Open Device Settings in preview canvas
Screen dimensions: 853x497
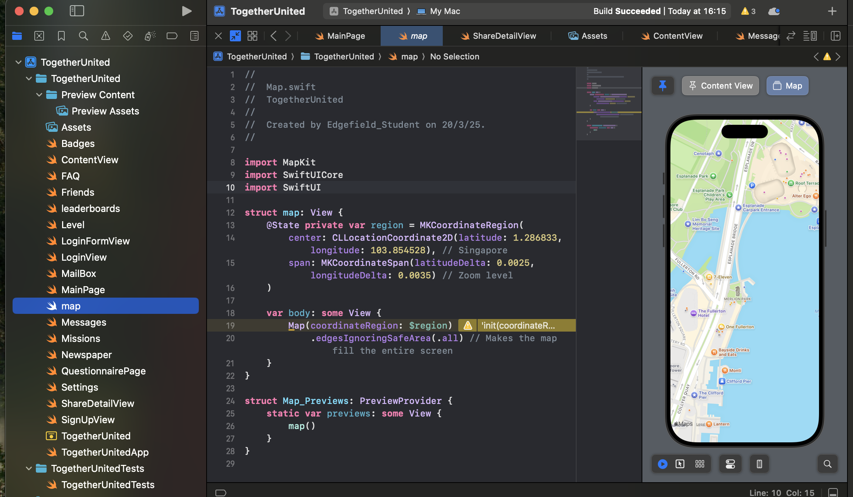730,464
